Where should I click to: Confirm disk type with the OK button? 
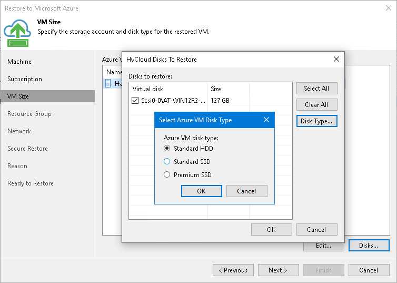(x=201, y=191)
